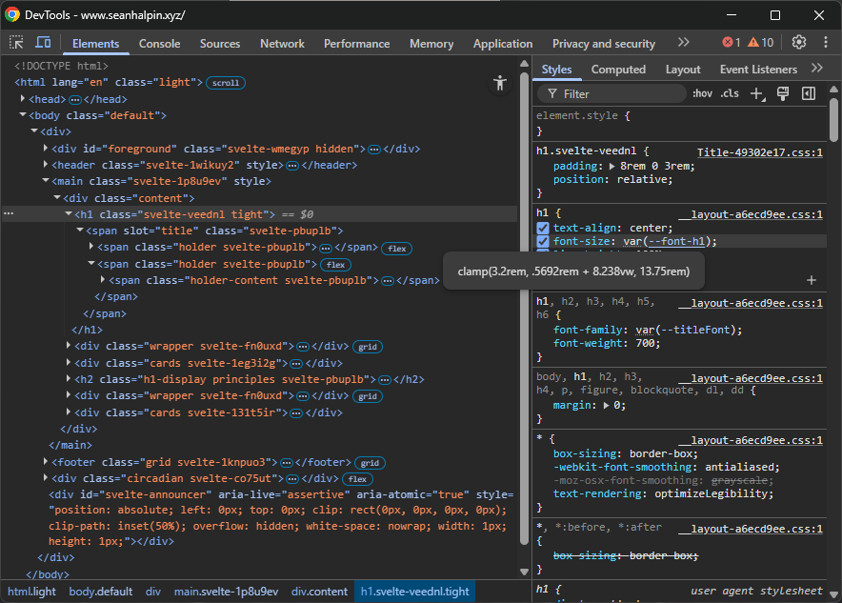Click the red errors count badge
Viewport: 842px width, 603px height.
click(731, 43)
